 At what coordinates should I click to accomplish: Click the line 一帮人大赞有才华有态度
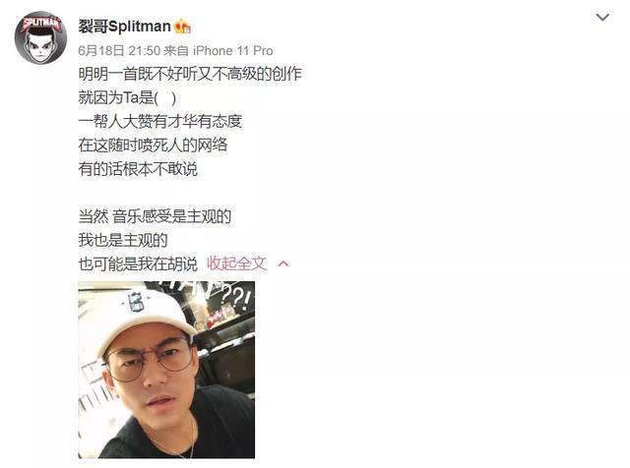pyautogui.click(x=160, y=121)
